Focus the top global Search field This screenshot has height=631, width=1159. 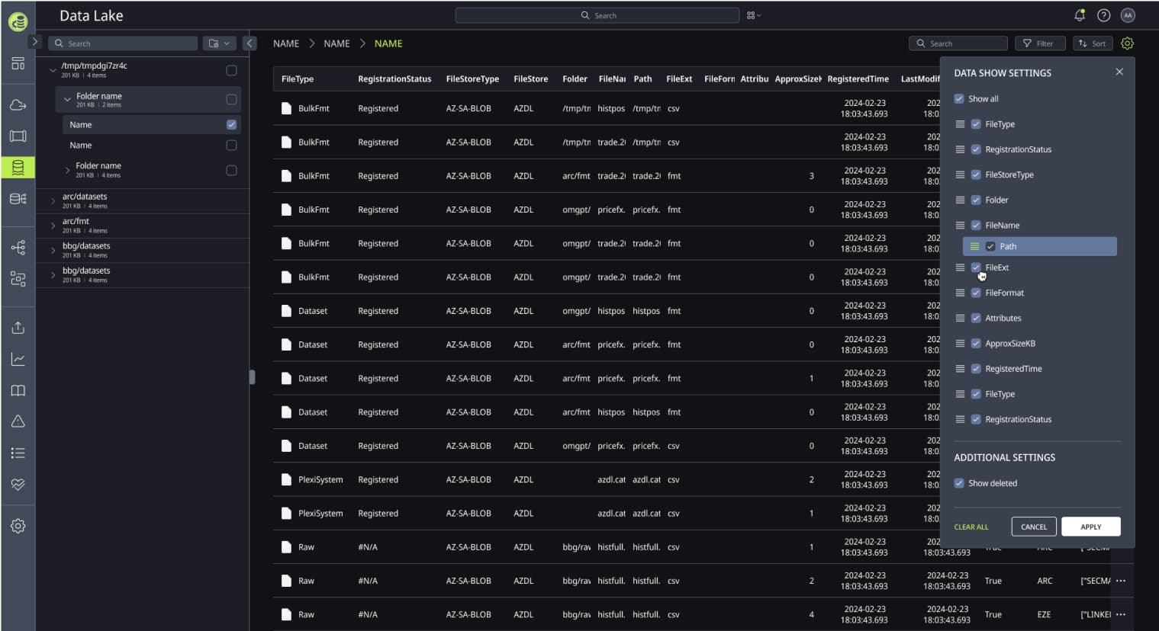click(597, 15)
